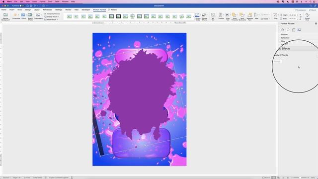
Task: Open the Comments pane button
Action: [x=300, y=10]
